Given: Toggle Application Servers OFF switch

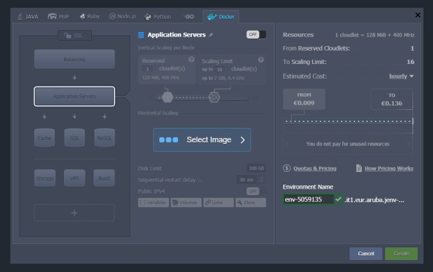Looking at the screenshot, I should (255, 35).
